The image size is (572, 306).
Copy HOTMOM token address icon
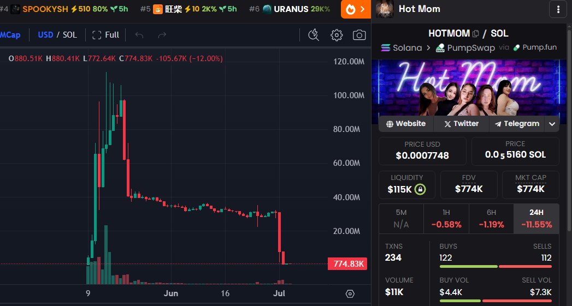(x=475, y=33)
